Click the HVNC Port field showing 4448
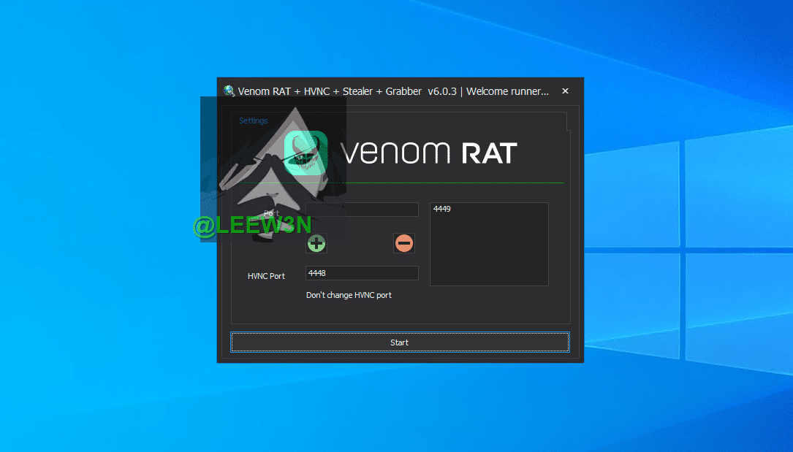This screenshot has height=452, width=793. click(362, 273)
